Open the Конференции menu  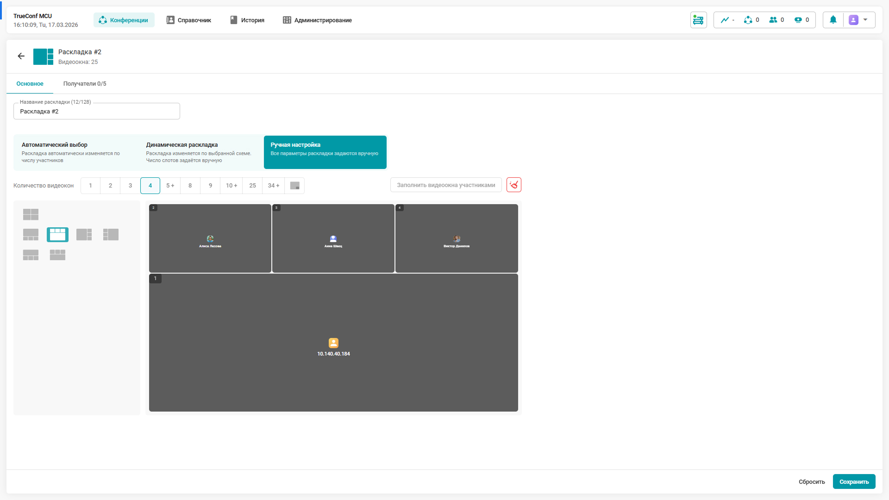(124, 20)
